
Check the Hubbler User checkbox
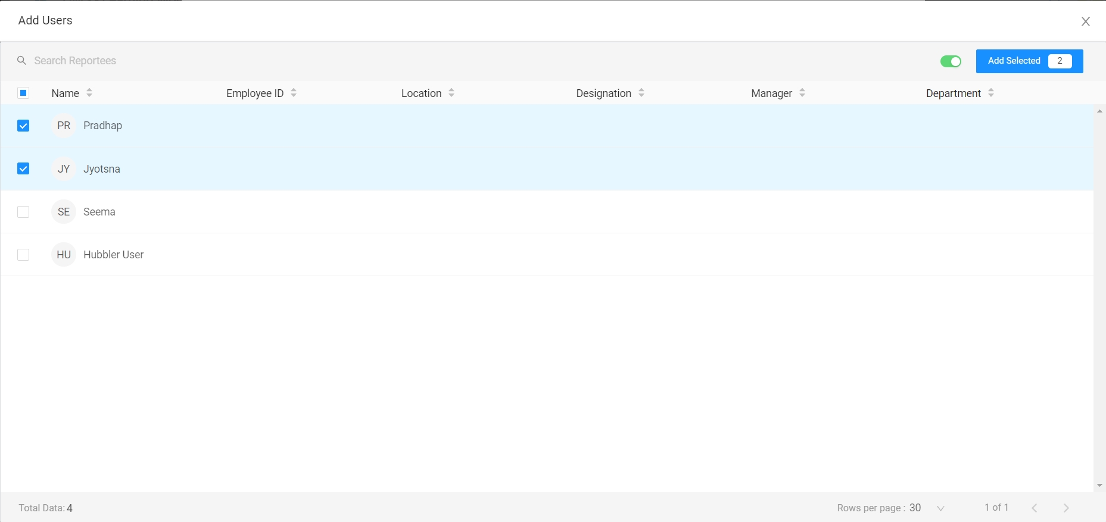23,255
